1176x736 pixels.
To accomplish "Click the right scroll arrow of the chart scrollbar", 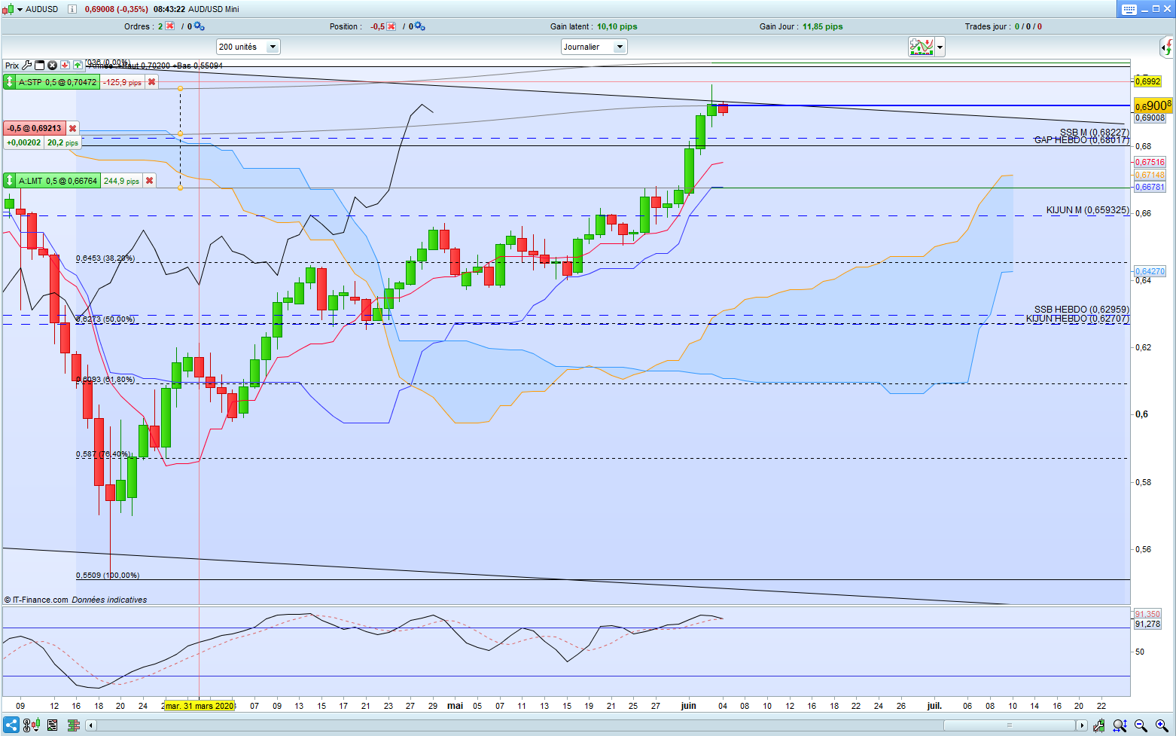I will point(1082,725).
